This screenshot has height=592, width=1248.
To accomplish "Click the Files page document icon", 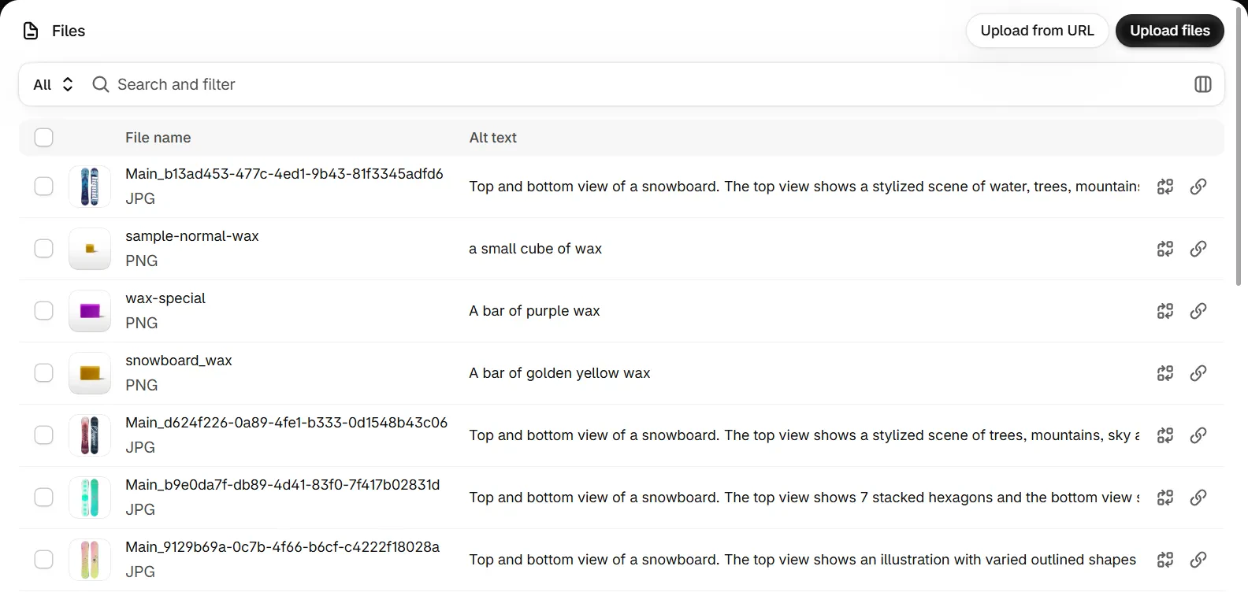I will pyautogui.click(x=31, y=31).
